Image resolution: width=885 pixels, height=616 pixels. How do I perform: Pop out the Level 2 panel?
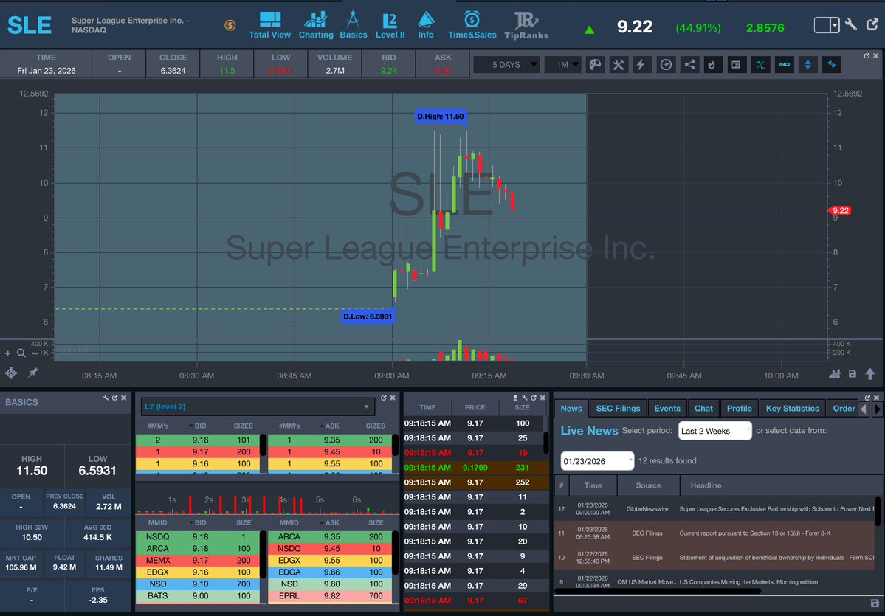coord(384,398)
